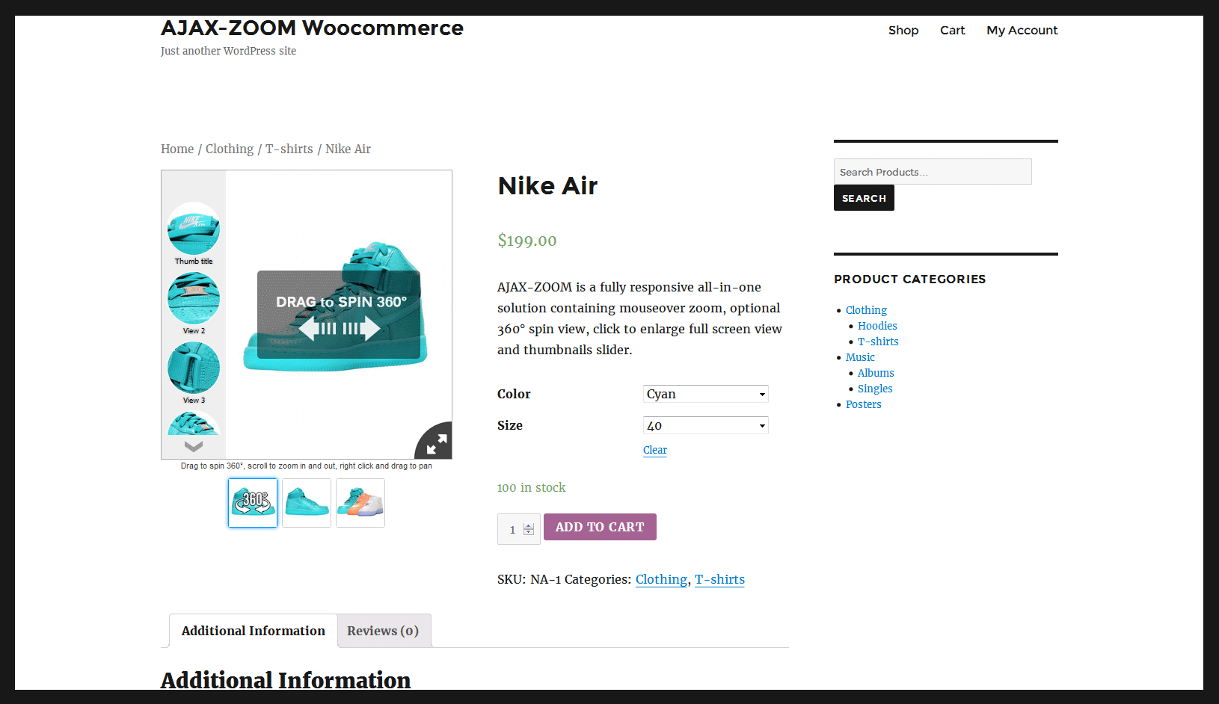Open the Size dropdown showing 40
This screenshot has width=1219, height=704.
(x=706, y=425)
